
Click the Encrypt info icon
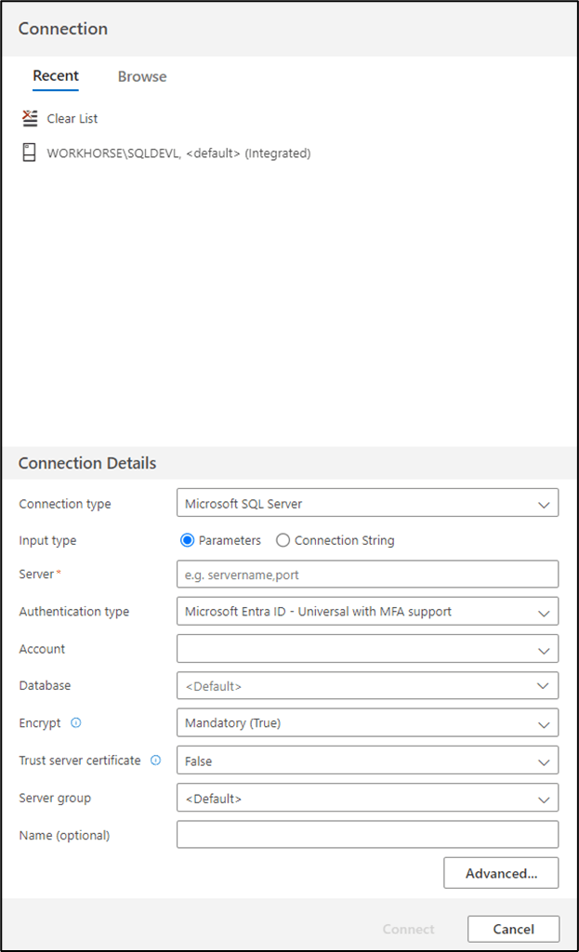pos(76,722)
